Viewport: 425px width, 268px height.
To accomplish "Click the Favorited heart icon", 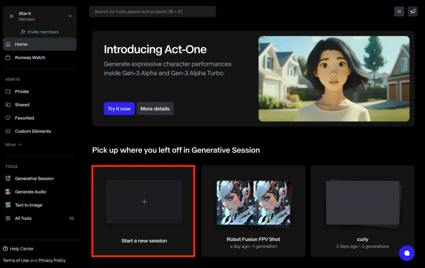I will pos(8,118).
